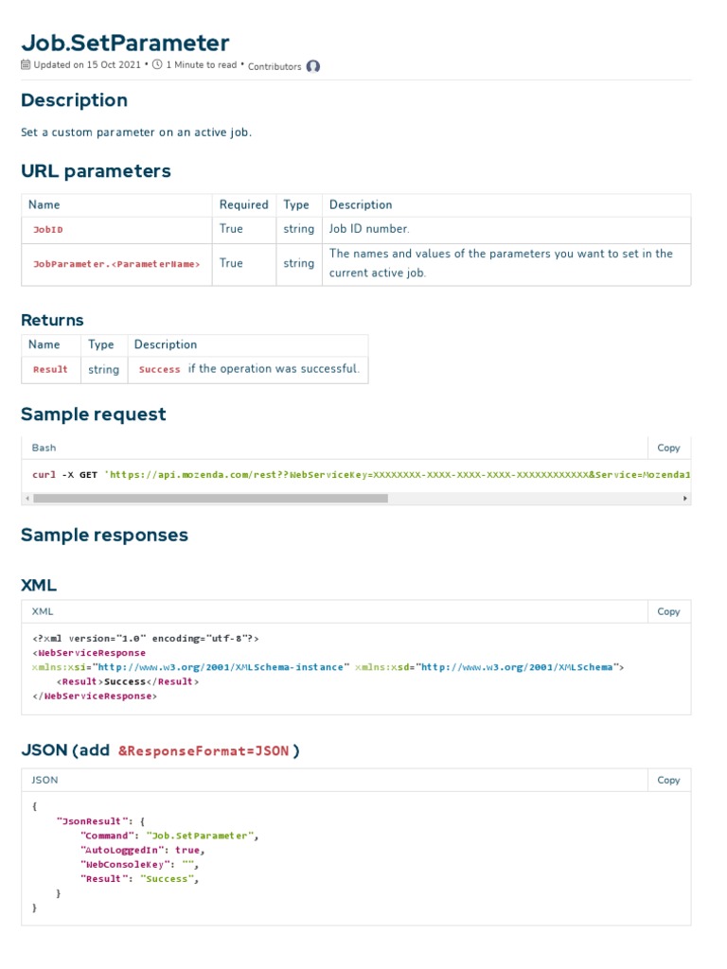Image resolution: width=727 pixels, height=969 pixels.
Task: Click the '"WebConsoleKey"' line in JSON
Action: pyautogui.click(x=139, y=865)
